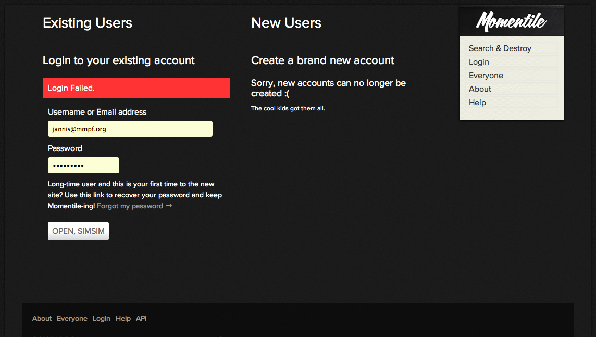Open Everyone in the sidebar menu

486,75
